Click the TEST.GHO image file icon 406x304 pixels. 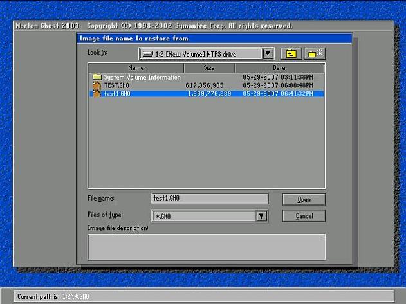coord(97,85)
